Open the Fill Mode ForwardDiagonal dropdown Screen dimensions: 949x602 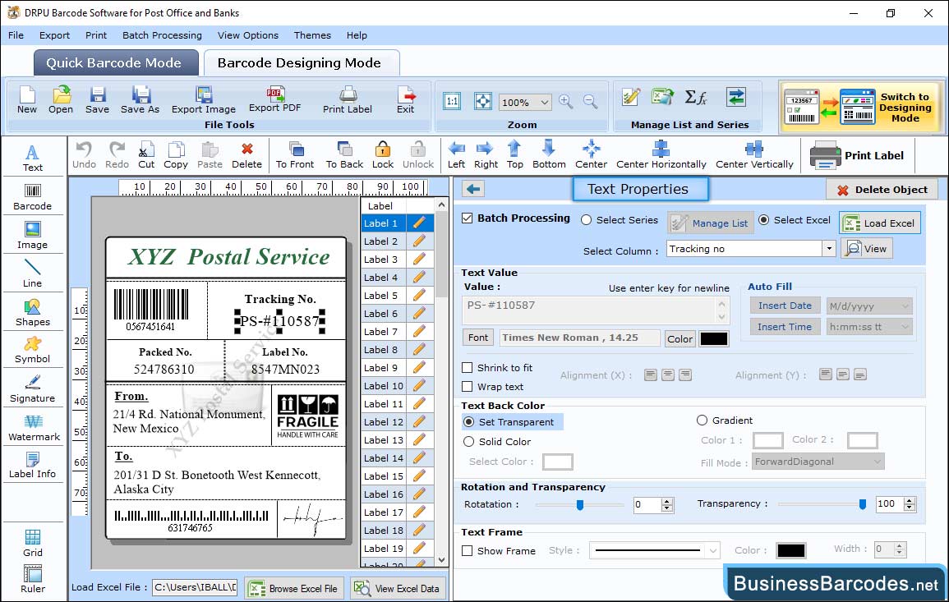877,462
